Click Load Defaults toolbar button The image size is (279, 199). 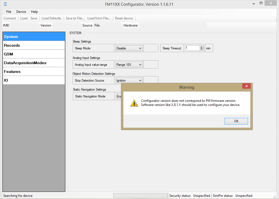point(51,18)
